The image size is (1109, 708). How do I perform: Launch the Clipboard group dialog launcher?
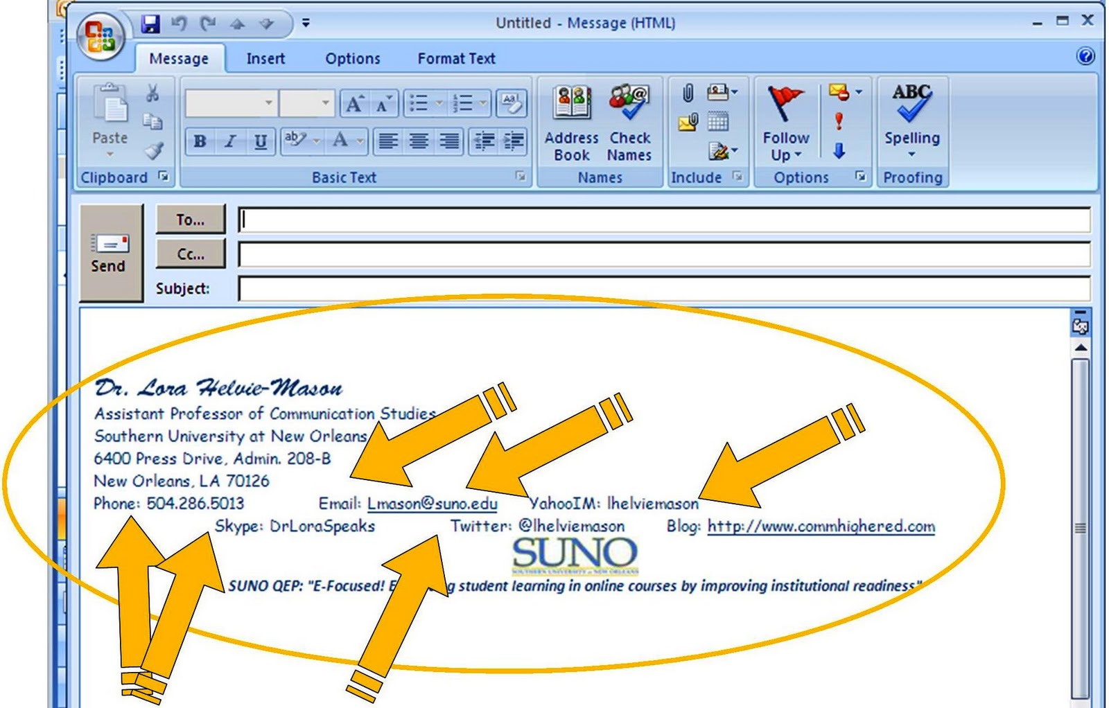pos(164,177)
